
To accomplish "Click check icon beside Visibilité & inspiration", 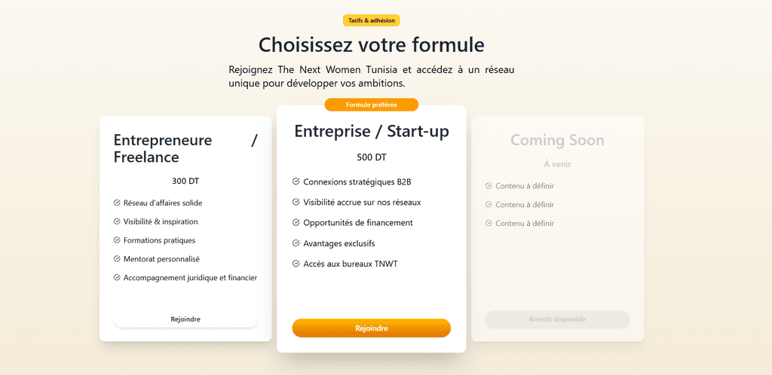I will click(117, 221).
